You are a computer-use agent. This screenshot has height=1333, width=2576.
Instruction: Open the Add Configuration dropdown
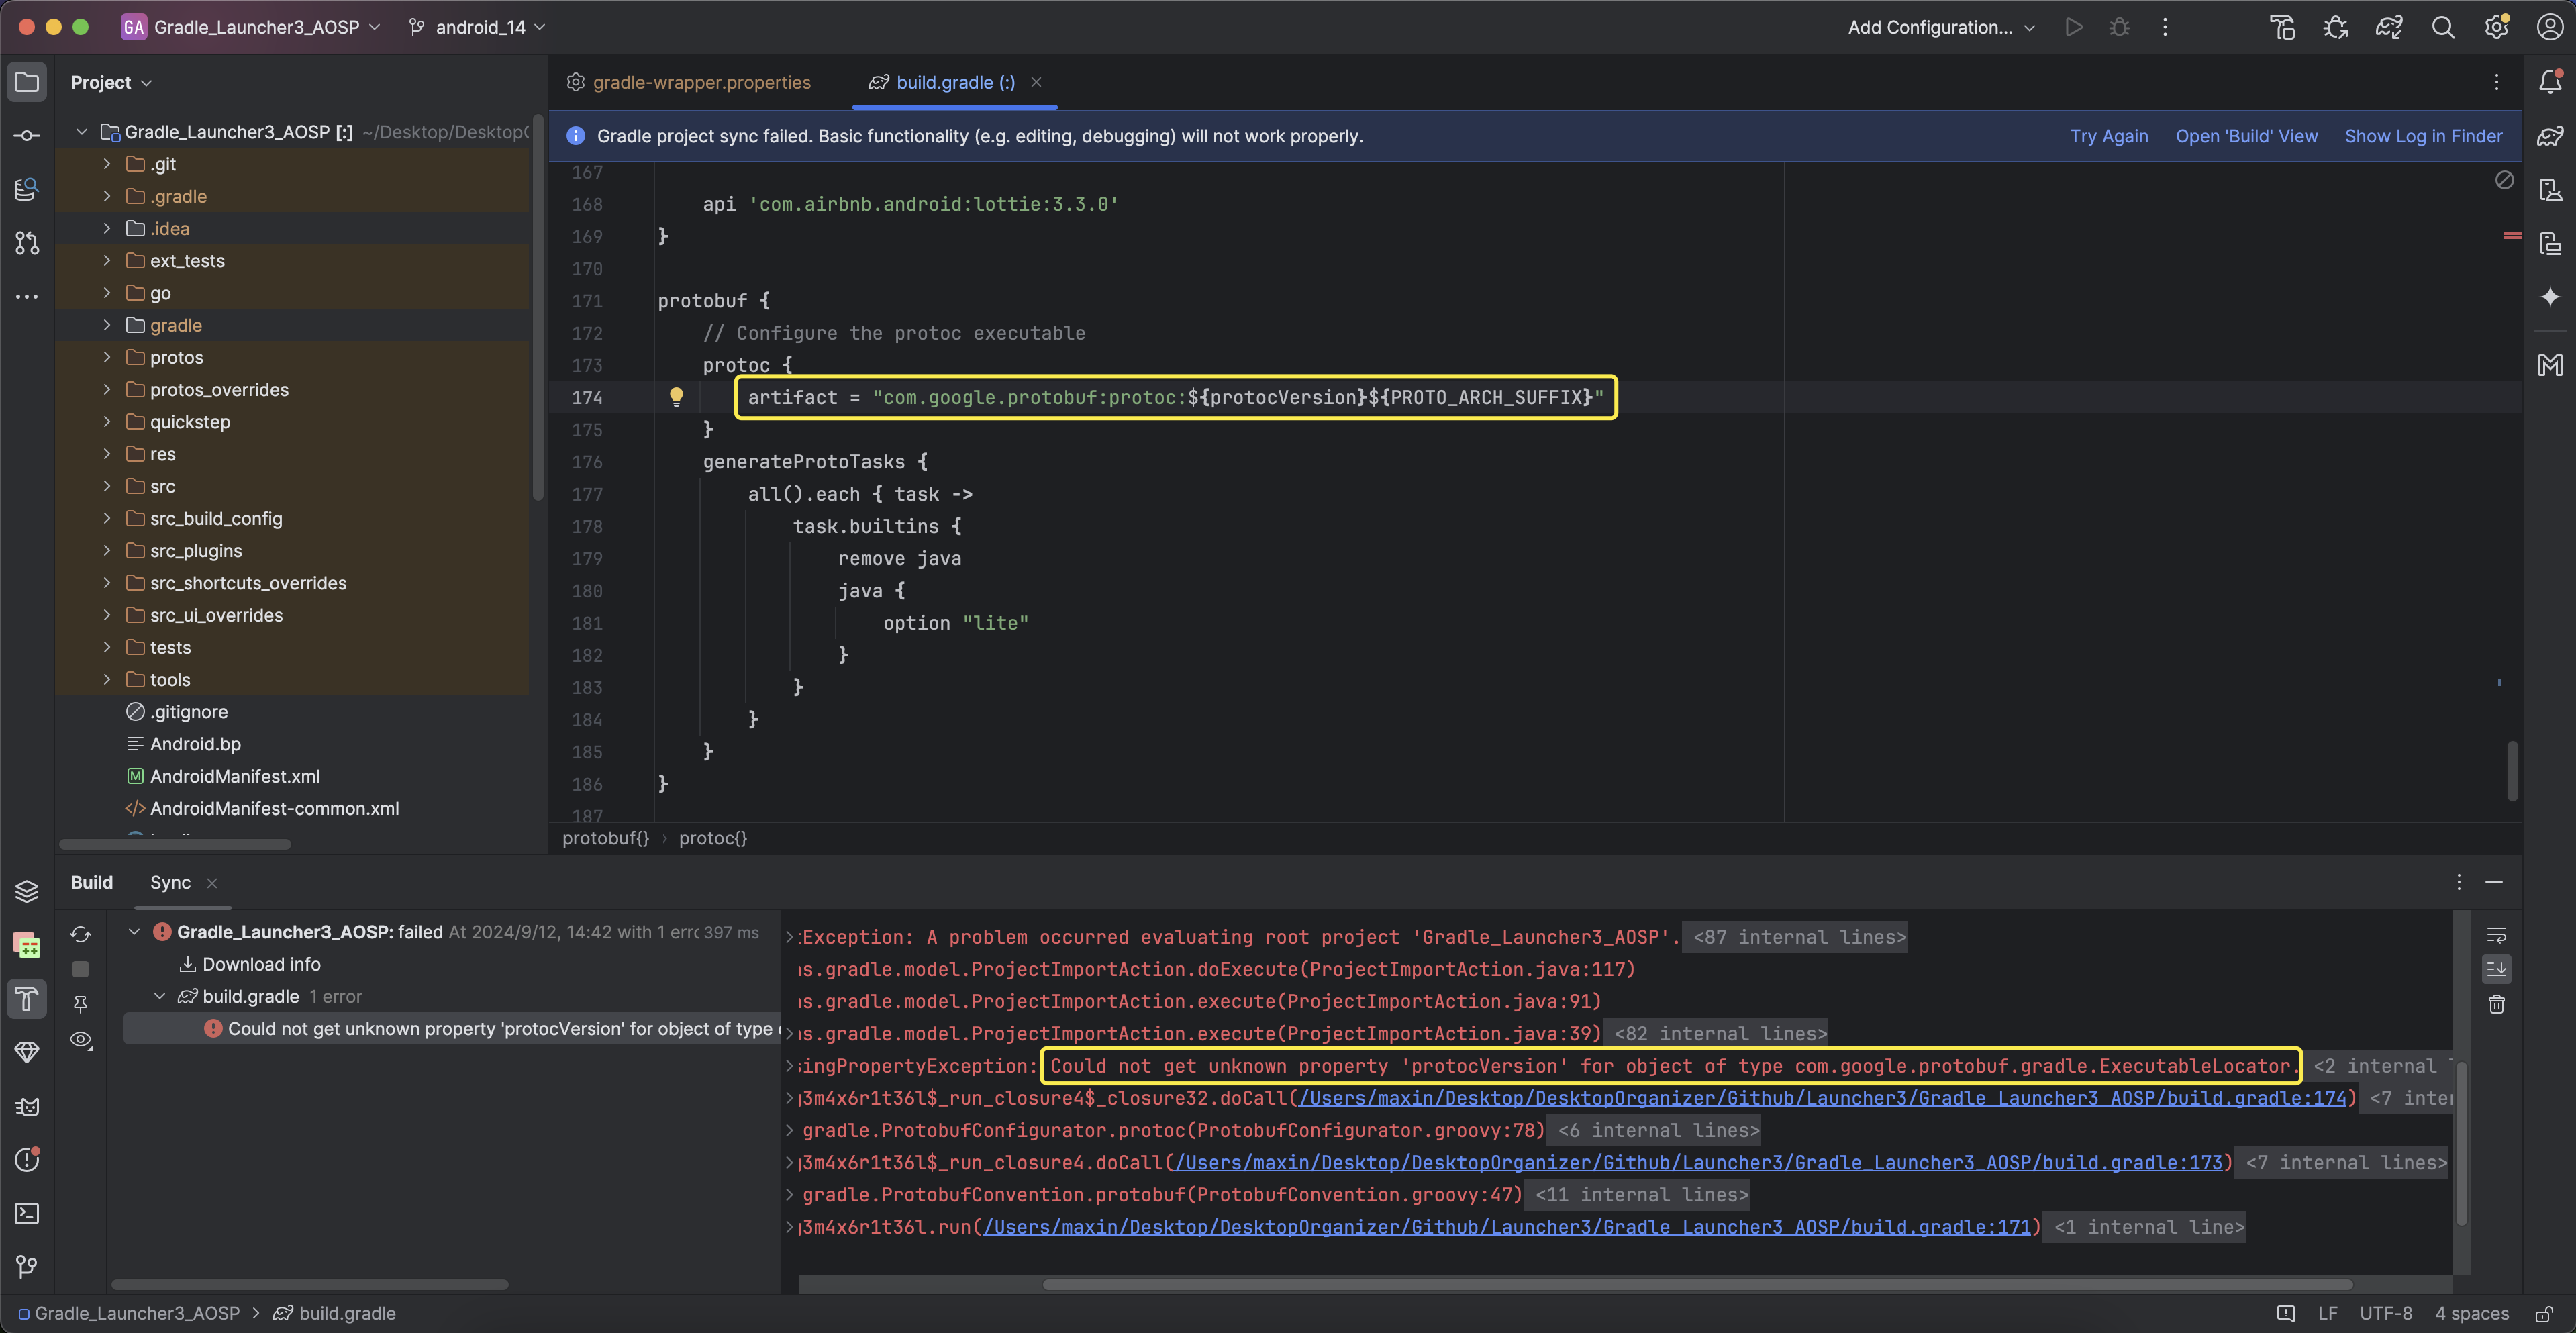(1941, 27)
